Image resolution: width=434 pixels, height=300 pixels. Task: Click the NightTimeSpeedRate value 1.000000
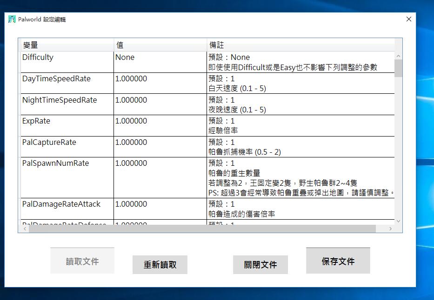point(160,104)
